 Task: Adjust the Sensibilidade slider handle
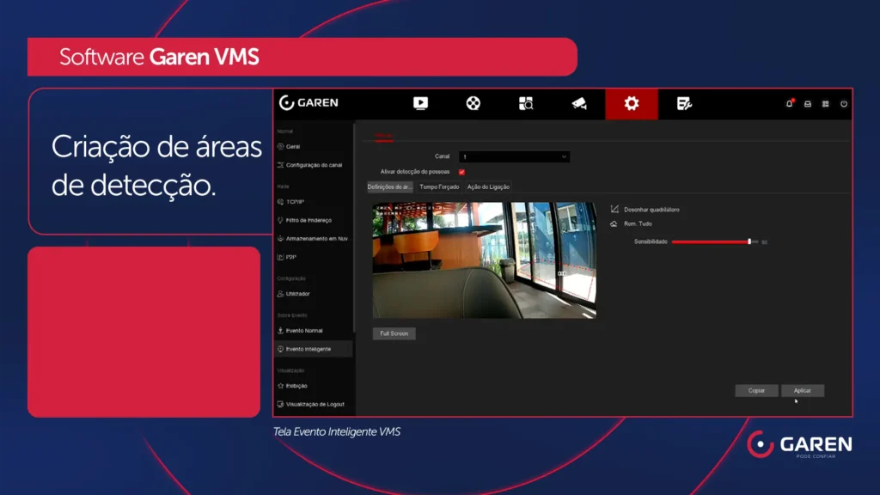[x=749, y=241]
